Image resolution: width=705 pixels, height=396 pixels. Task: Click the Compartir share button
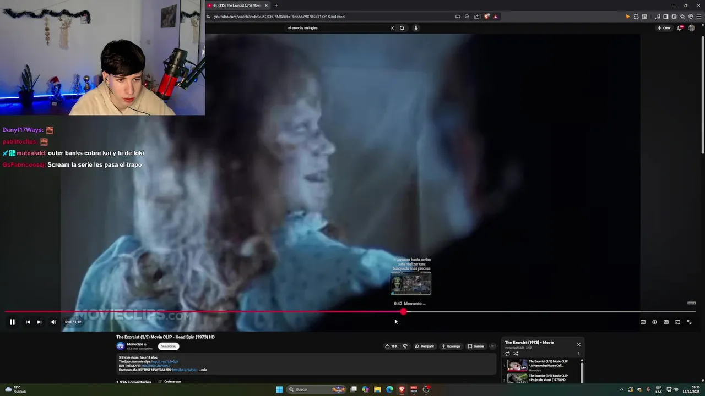425,346
